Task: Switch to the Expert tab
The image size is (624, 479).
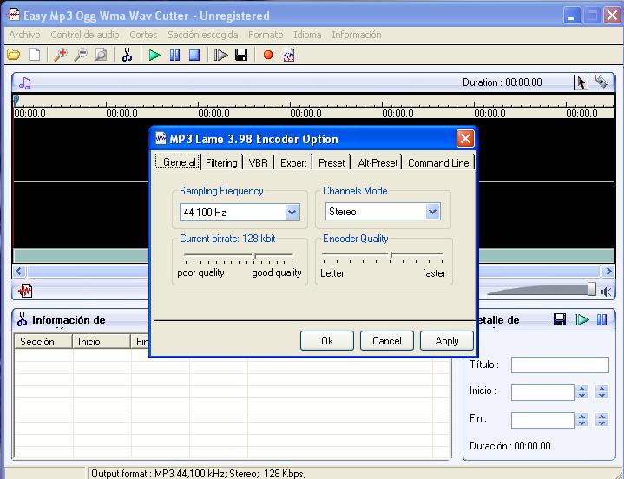Action: pyautogui.click(x=293, y=163)
